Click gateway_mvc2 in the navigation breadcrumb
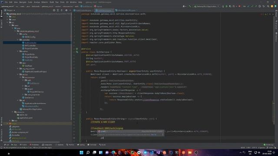The image size is (278, 156). point(7,6)
